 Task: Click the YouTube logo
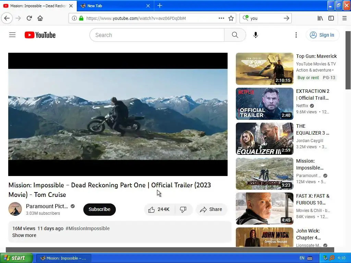tap(40, 35)
